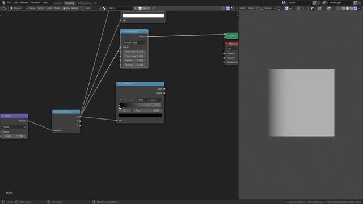This screenshot has height=204, width=363.
Task: Add a new workspace tab
Action: (x=96, y=3)
